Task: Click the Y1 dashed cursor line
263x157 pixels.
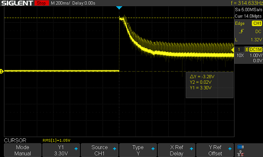Action: click(x=60, y=17)
